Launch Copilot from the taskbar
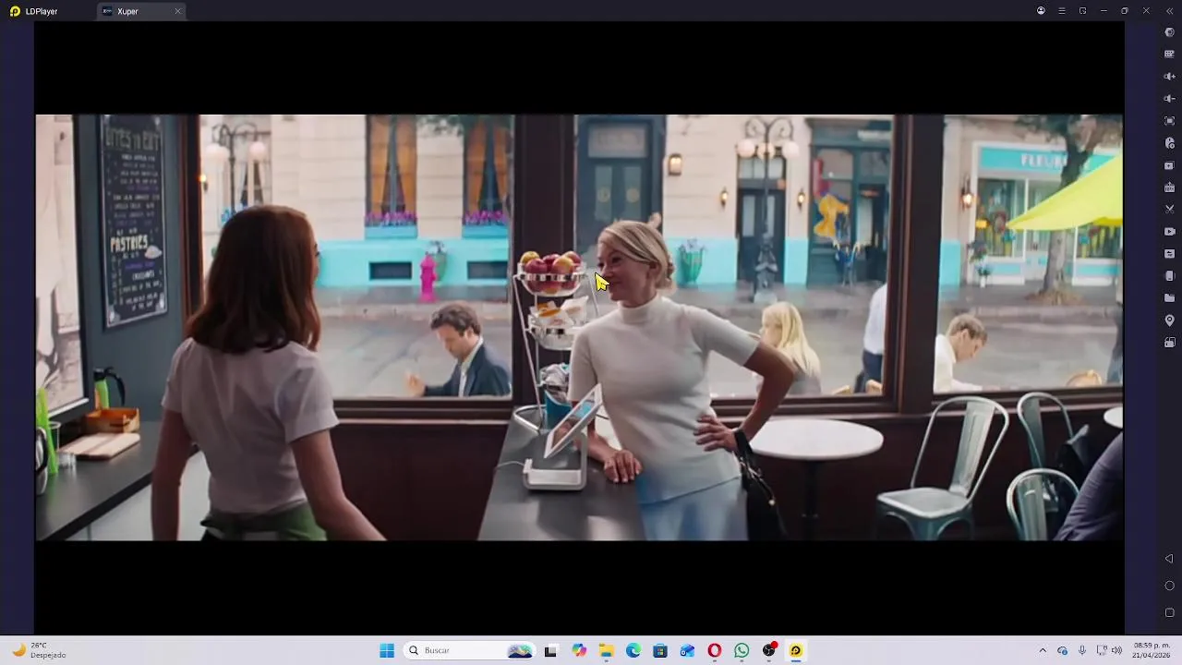Viewport: 1182px width, 665px height. 579,650
